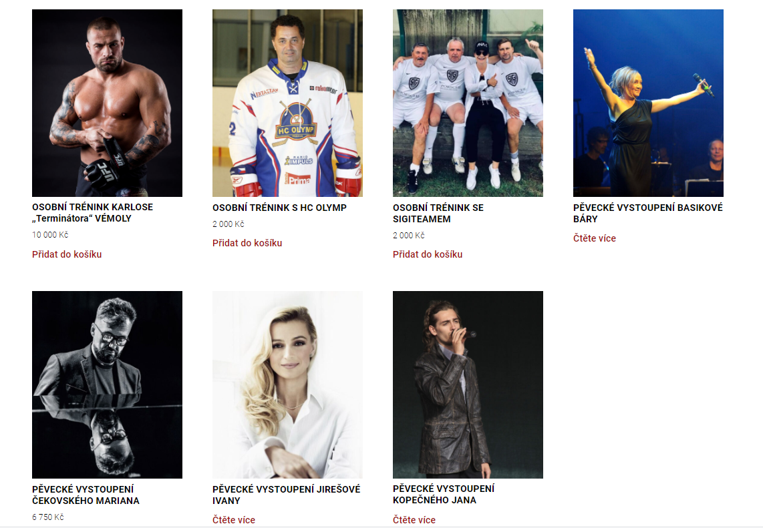The width and height of the screenshot is (763, 528).
Task: Click title PĚVECKÉ VYSTOUPENÍ ČEKOVSKÉHO MARIANA
Action: pos(86,495)
